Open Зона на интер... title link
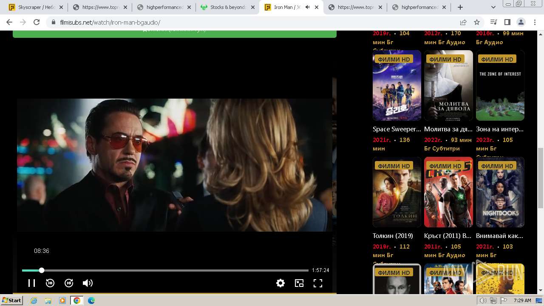This screenshot has height=306, width=544. [500, 129]
